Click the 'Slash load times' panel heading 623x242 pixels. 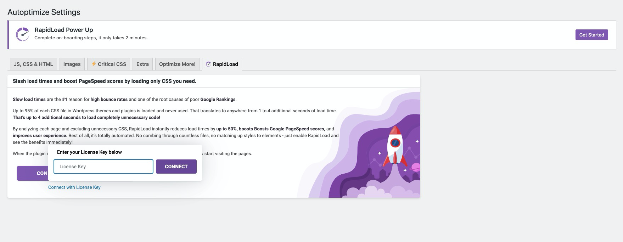[x=105, y=81]
